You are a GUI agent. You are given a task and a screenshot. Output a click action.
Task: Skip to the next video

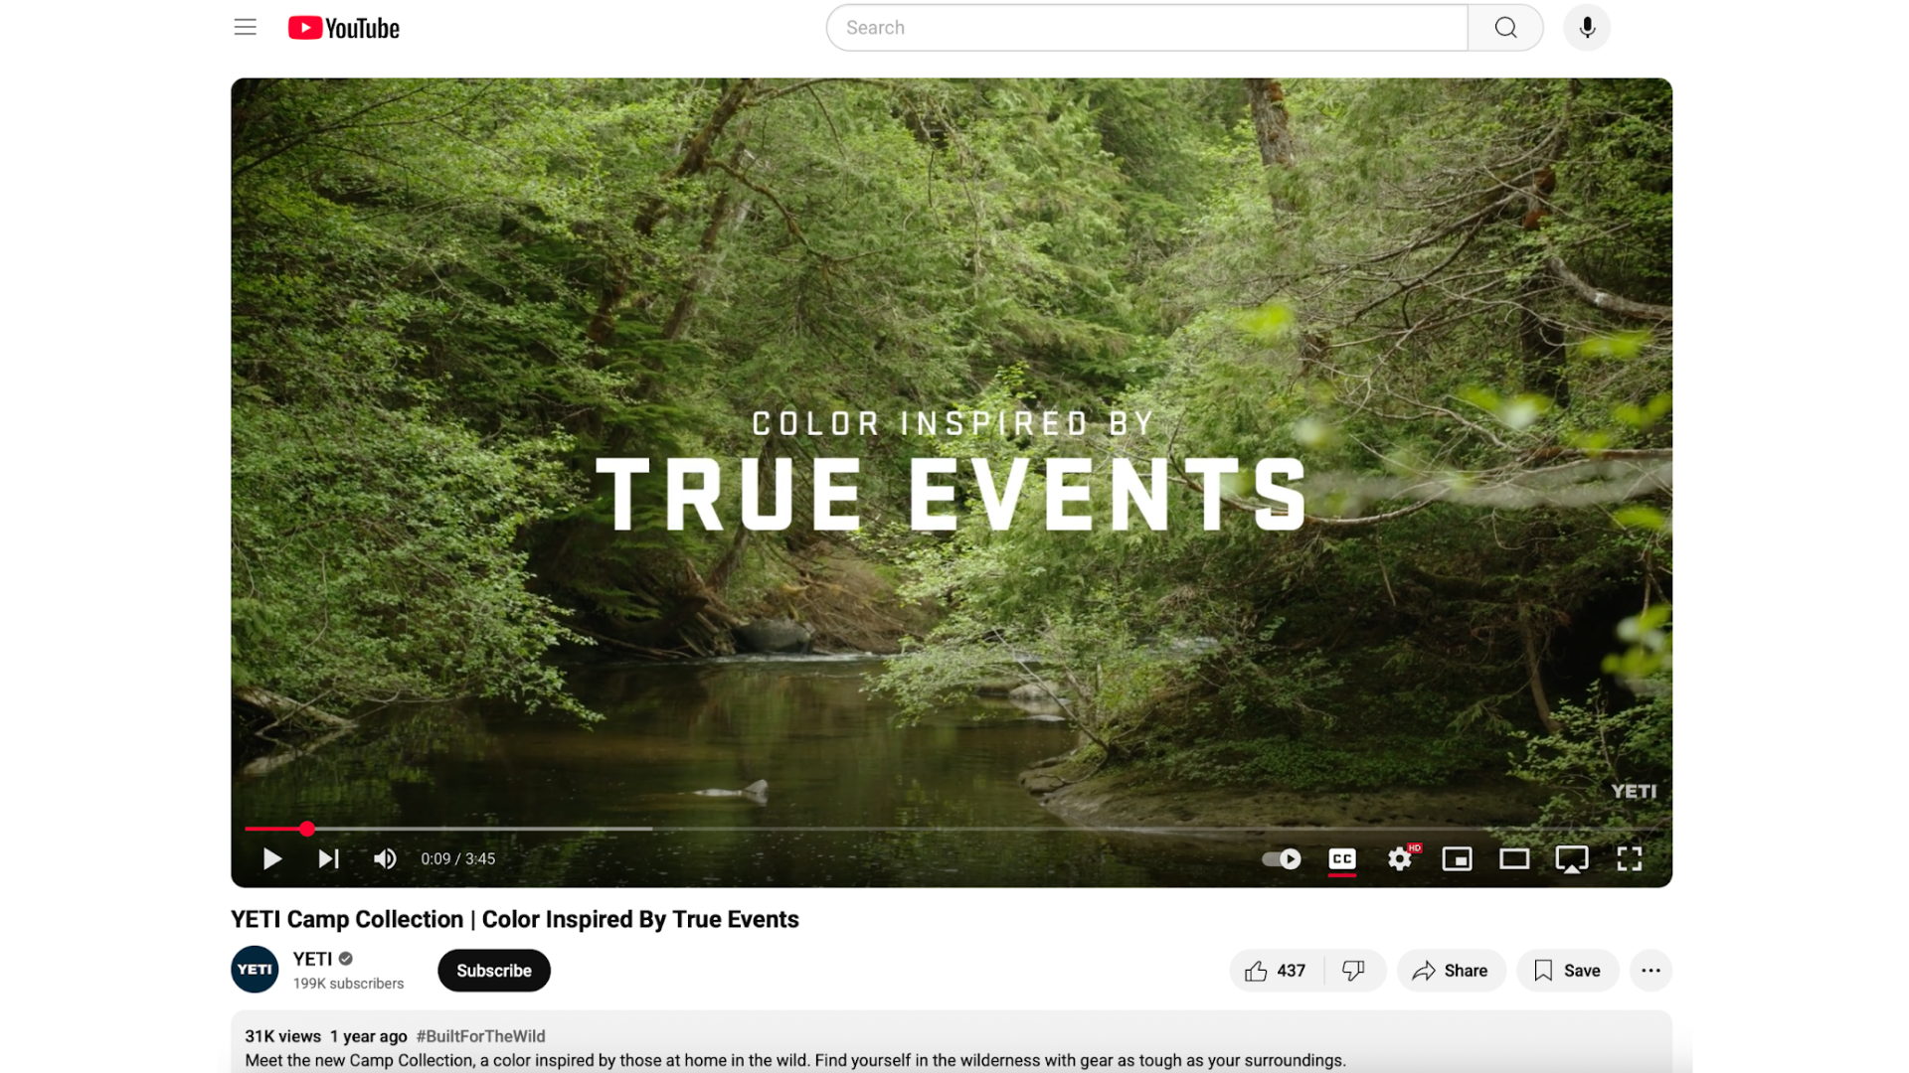[x=328, y=859]
